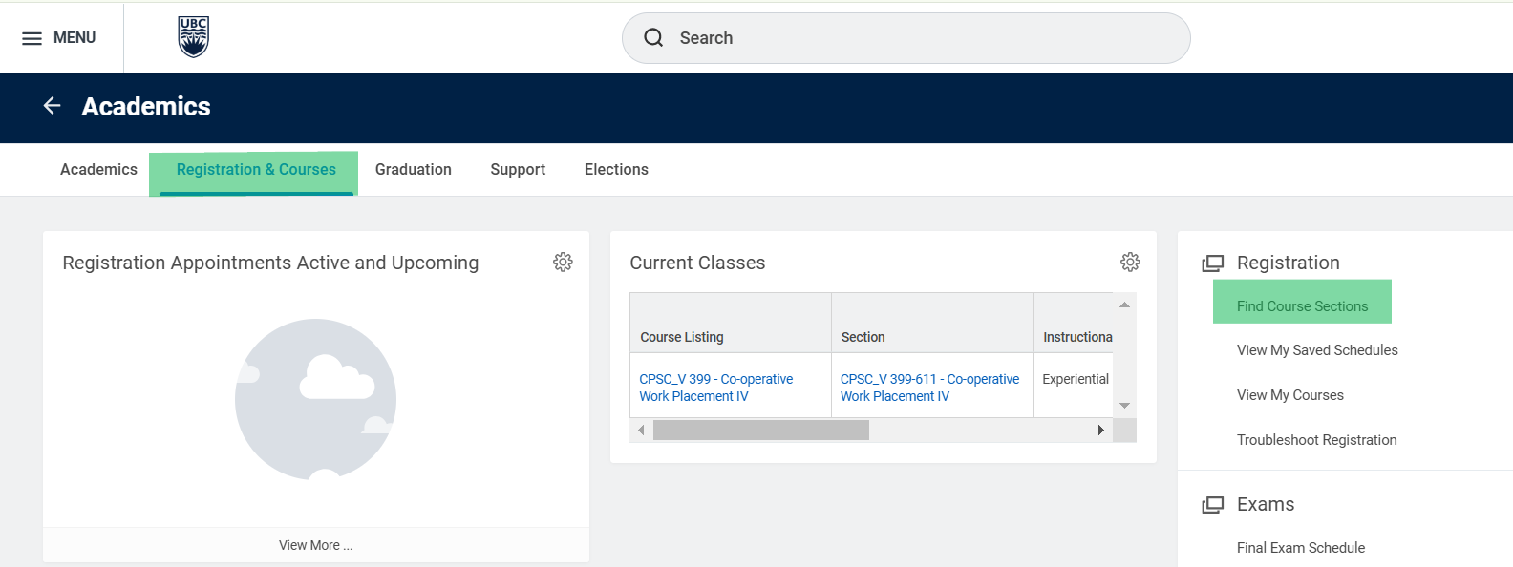Open View My Courses
Screen dimensions: 1513x567
tap(1290, 395)
